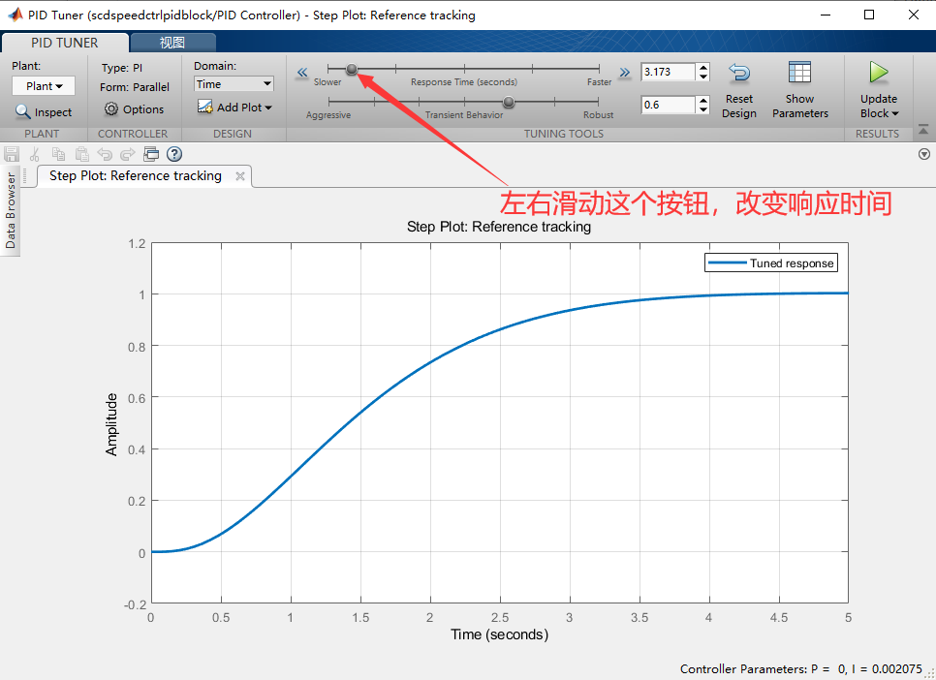The image size is (936, 680).
Task: Increment response time with the up stepper arrow
Action: 702,67
